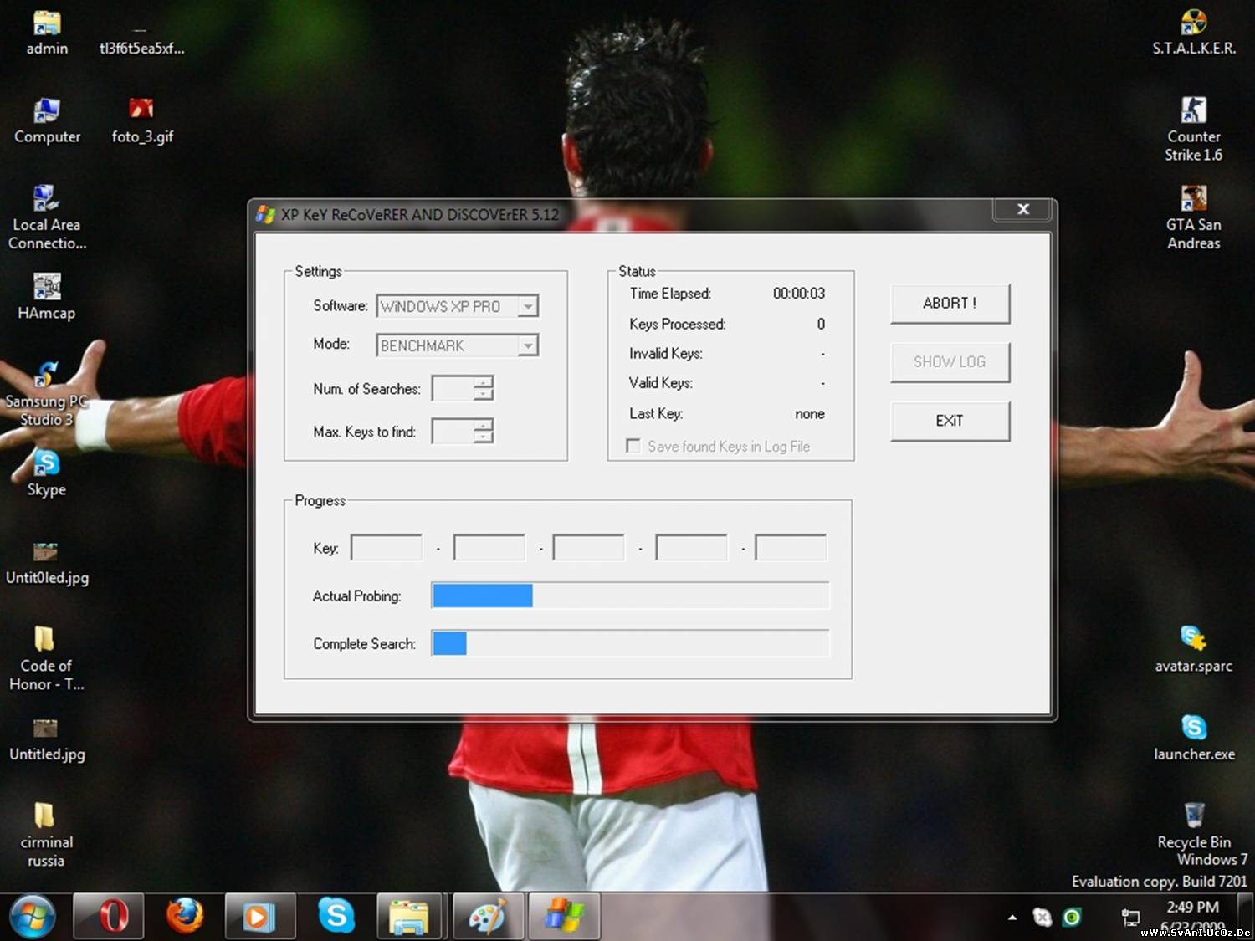
Task: Click the SHOW LOG button
Action: [950, 362]
